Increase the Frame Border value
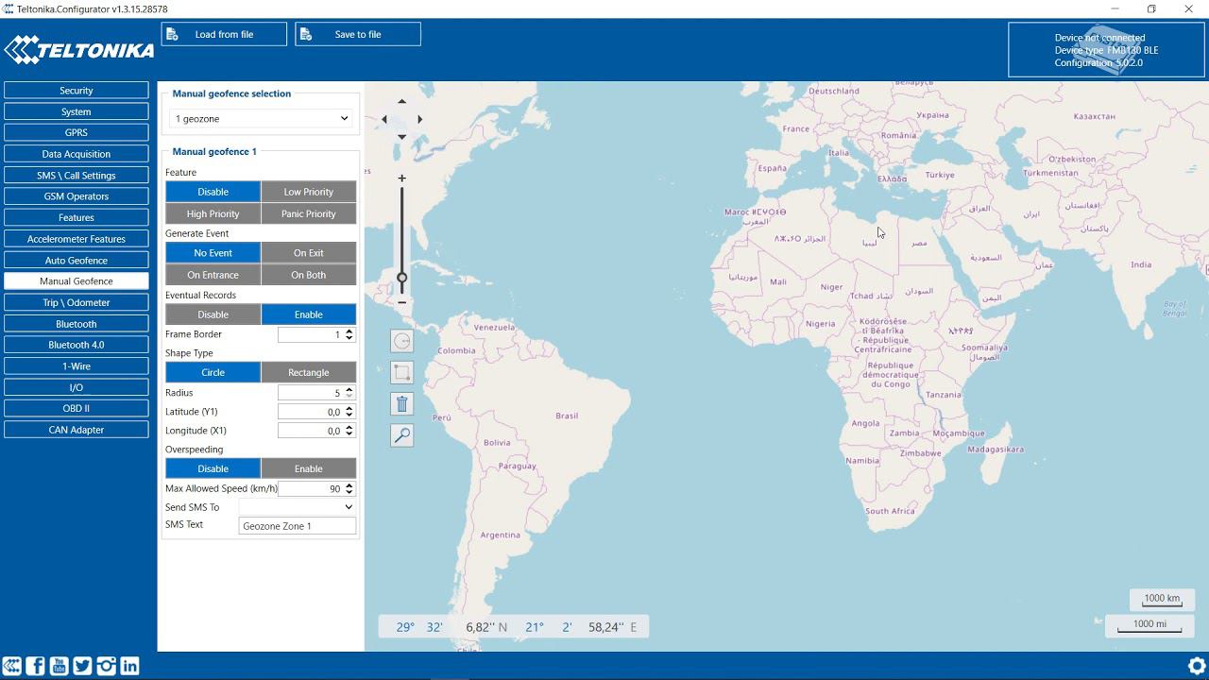 (349, 331)
